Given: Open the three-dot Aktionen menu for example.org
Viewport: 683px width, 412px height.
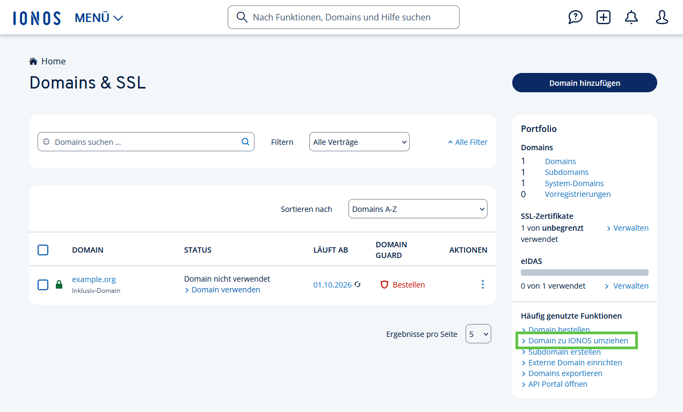Looking at the screenshot, I should pyautogui.click(x=482, y=284).
